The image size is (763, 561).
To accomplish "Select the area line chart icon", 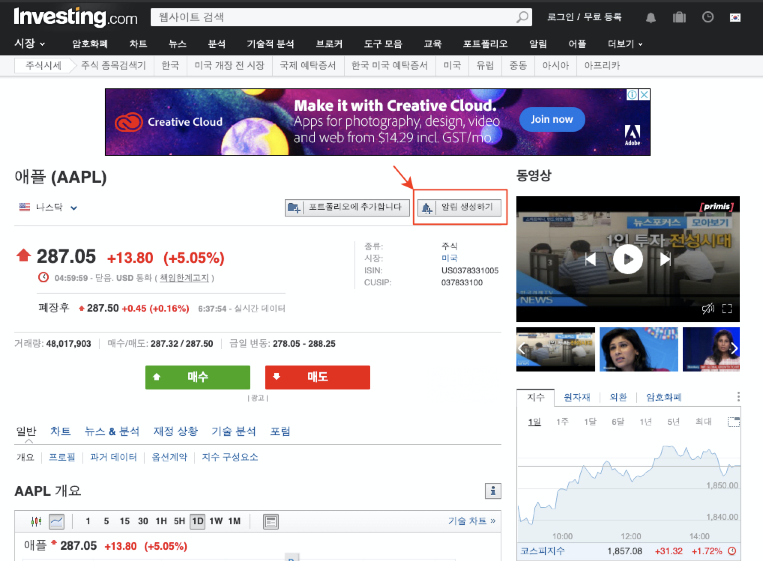I will 57,521.
